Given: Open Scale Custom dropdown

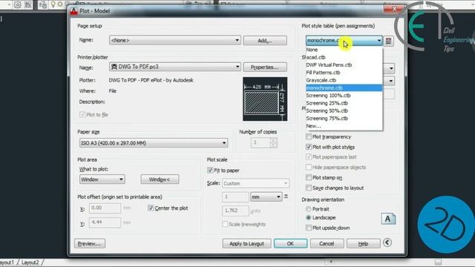Looking at the screenshot, I should (255, 183).
